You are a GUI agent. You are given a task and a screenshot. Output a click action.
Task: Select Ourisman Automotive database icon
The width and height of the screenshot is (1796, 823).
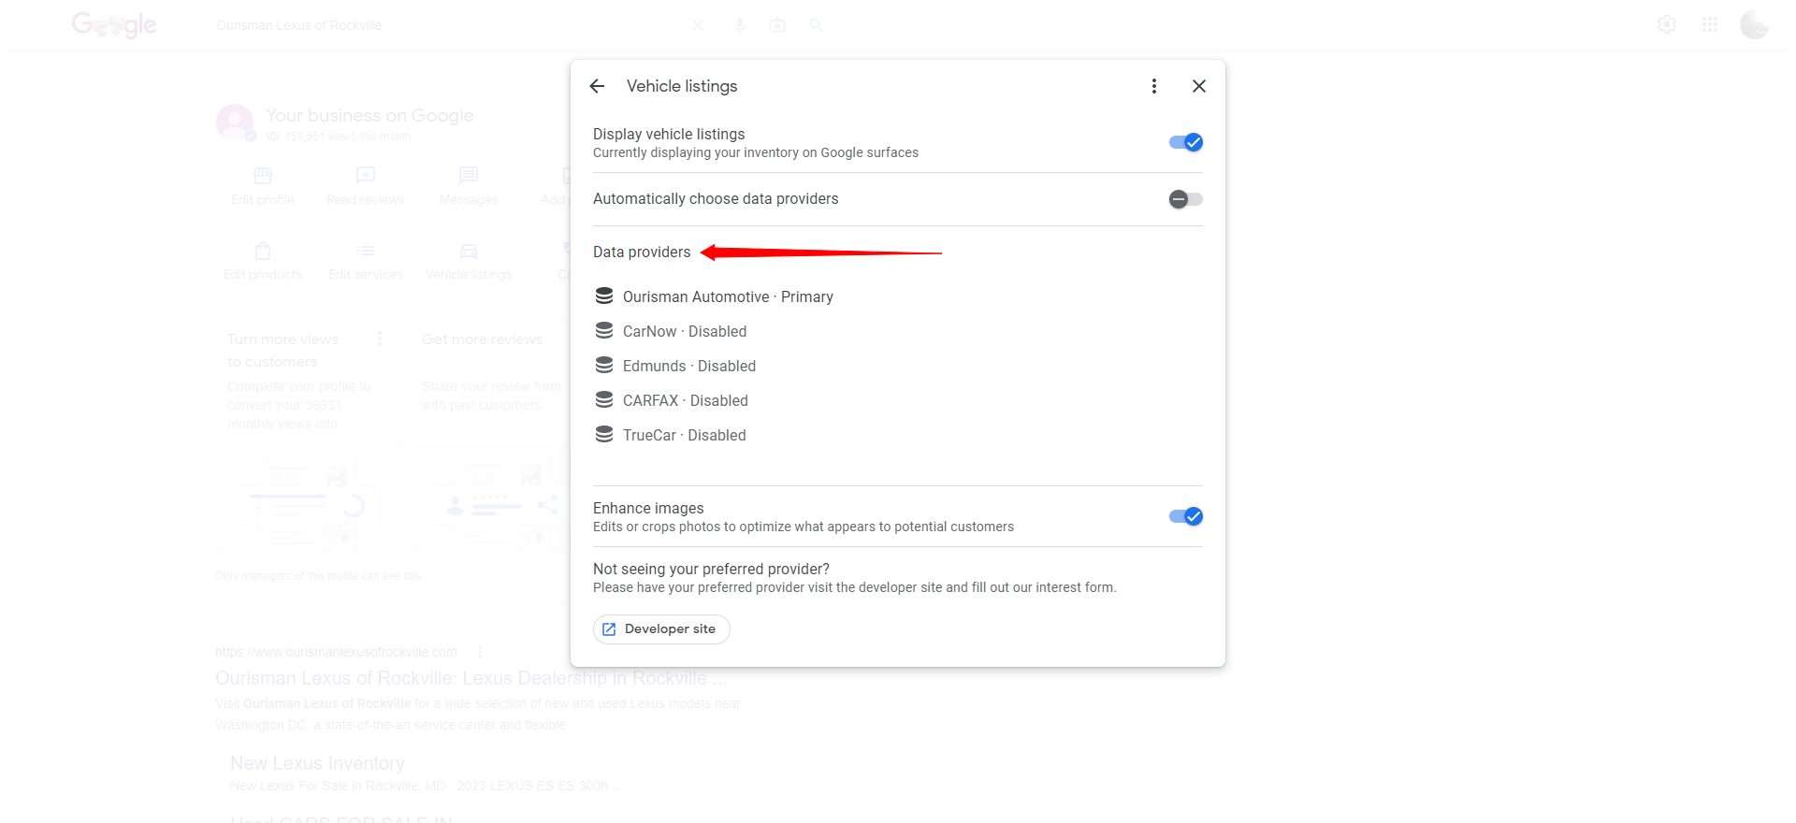pyautogui.click(x=604, y=296)
